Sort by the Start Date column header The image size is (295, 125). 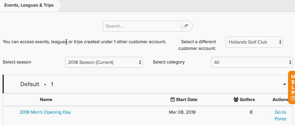[x=183, y=99]
